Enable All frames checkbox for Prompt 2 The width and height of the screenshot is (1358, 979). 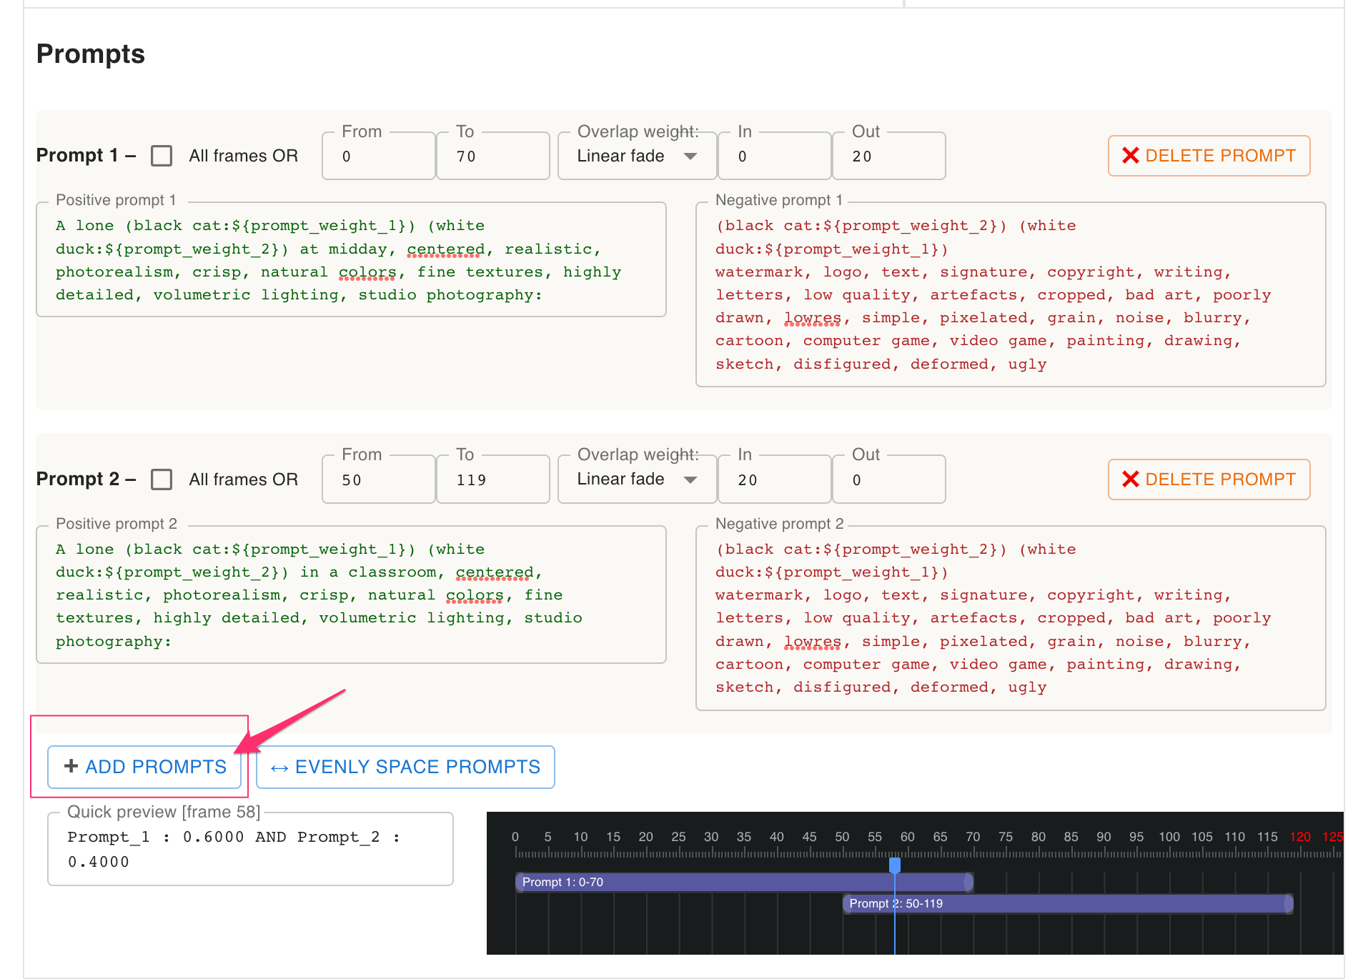click(162, 479)
